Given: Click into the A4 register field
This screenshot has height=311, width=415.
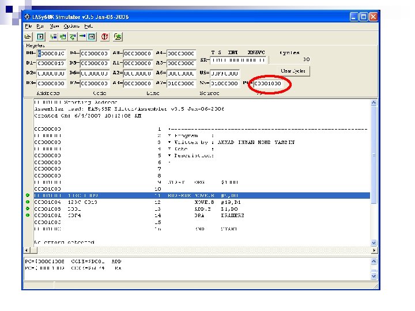Looking at the screenshot, I should click(x=182, y=54).
